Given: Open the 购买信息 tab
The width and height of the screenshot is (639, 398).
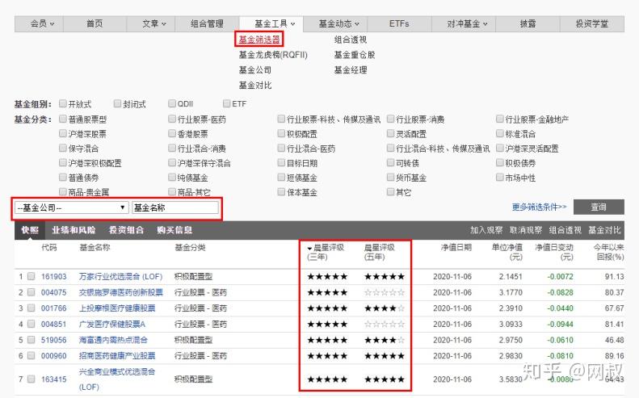Looking at the screenshot, I should tap(174, 230).
